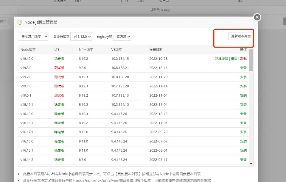Close the Node.js版本管理器 dialog

(257, 17)
